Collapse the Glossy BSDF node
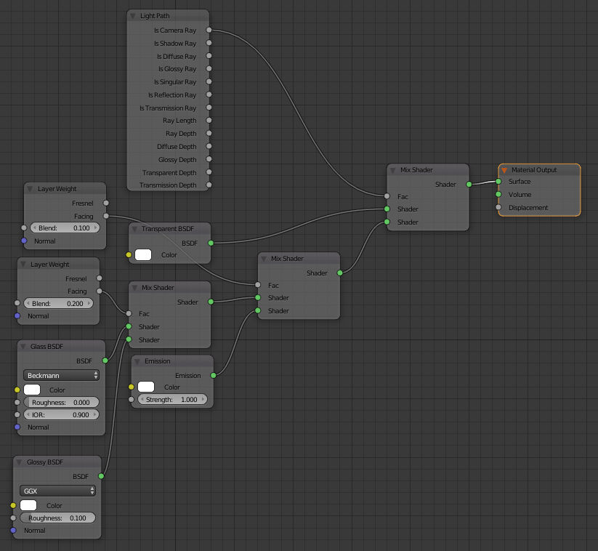 [19, 462]
